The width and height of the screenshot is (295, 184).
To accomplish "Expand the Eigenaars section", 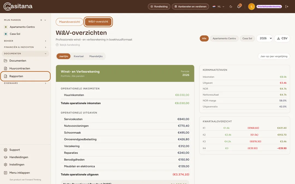I will (25, 83).
